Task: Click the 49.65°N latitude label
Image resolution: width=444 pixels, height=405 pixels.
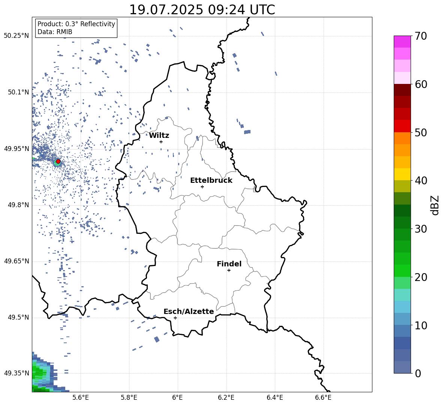Action: pyautogui.click(x=16, y=261)
